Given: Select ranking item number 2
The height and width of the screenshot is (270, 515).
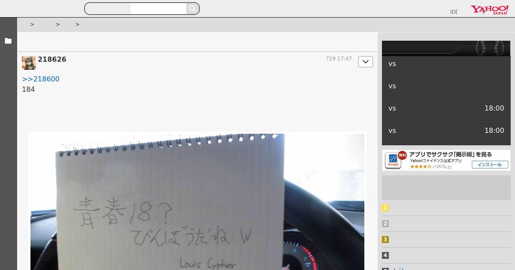Looking at the screenshot, I should 385,224.
